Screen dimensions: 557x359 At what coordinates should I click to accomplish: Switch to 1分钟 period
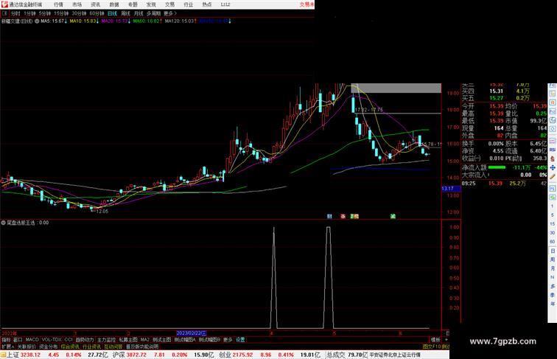pyautogui.click(x=29, y=13)
